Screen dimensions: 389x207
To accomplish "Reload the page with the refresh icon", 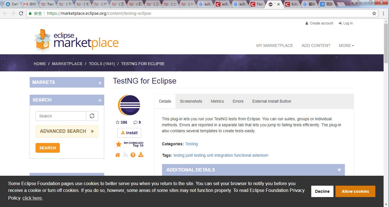I will tap(21, 13).
